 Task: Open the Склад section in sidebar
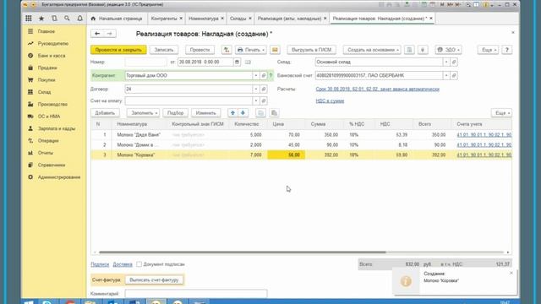[x=44, y=92]
